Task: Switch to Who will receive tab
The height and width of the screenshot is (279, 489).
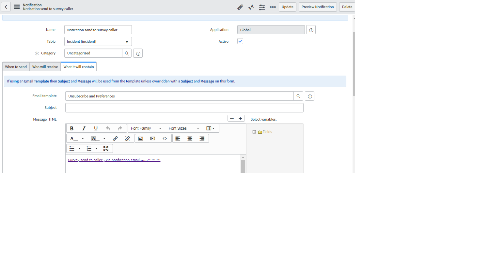Action: pyautogui.click(x=45, y=67)
